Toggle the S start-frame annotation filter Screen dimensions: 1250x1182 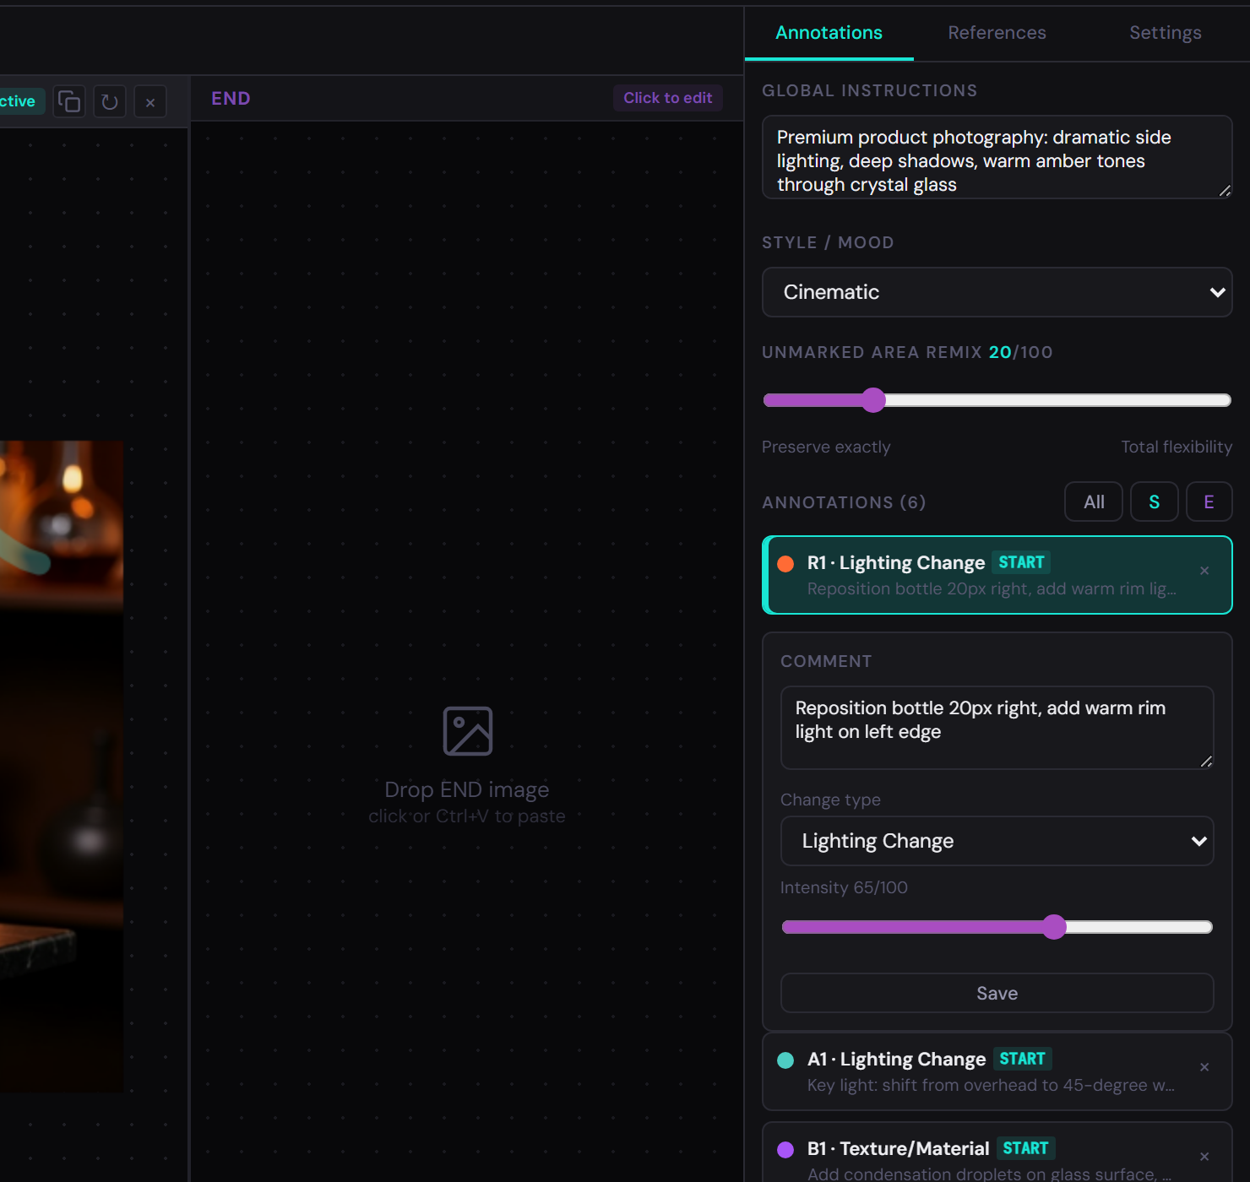1154,502
